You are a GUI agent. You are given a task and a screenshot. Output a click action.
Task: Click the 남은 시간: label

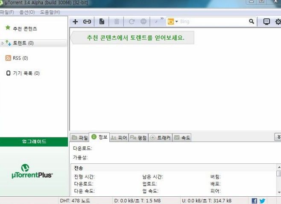(x=152, y=177)
